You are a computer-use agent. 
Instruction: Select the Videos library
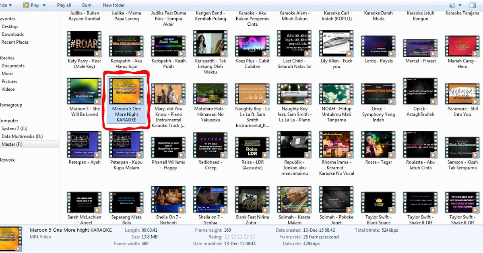click(x=8, y=89)
